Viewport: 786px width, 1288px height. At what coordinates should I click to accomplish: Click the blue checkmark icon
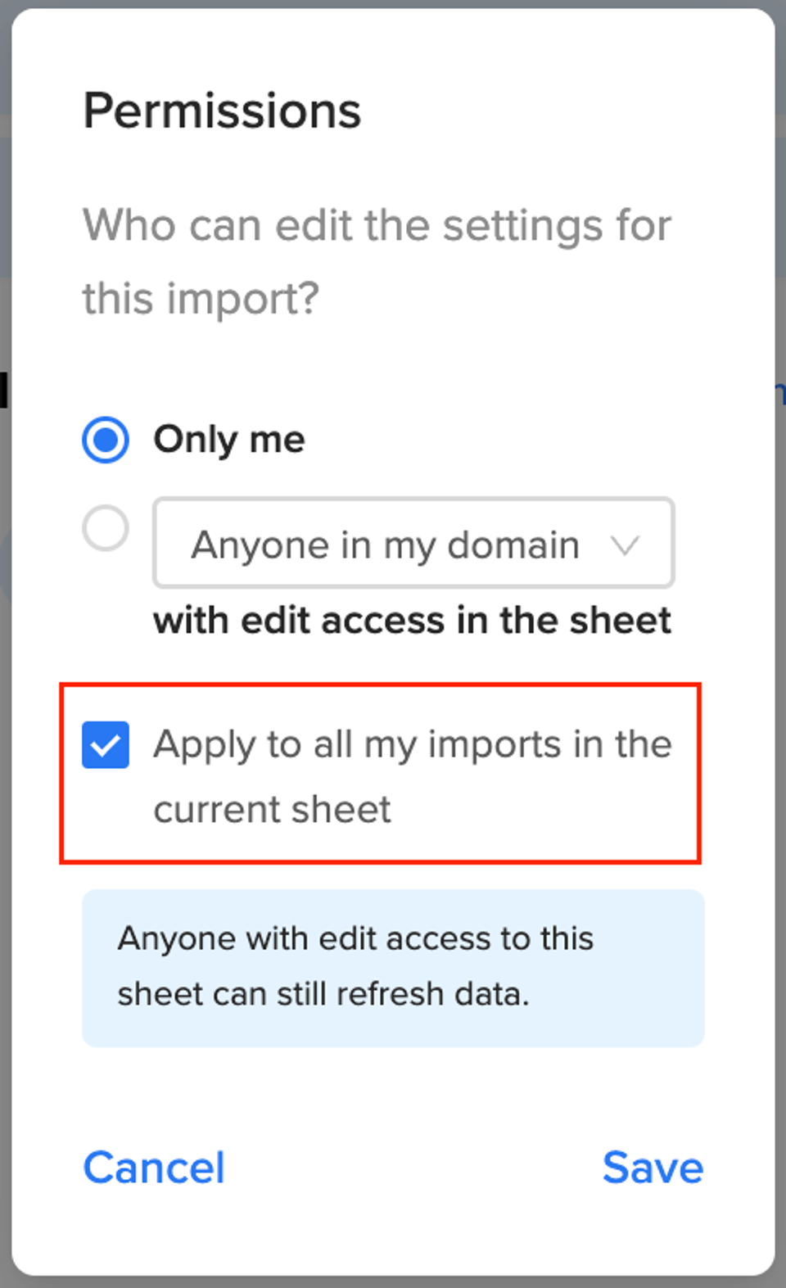[106, 745]
